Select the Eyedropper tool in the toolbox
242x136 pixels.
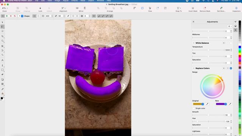(2, 89)
